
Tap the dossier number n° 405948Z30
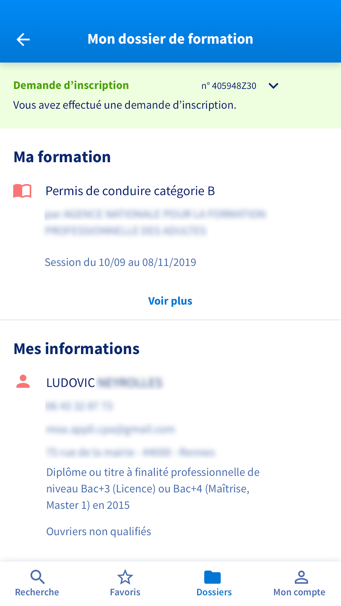point(229,86)
